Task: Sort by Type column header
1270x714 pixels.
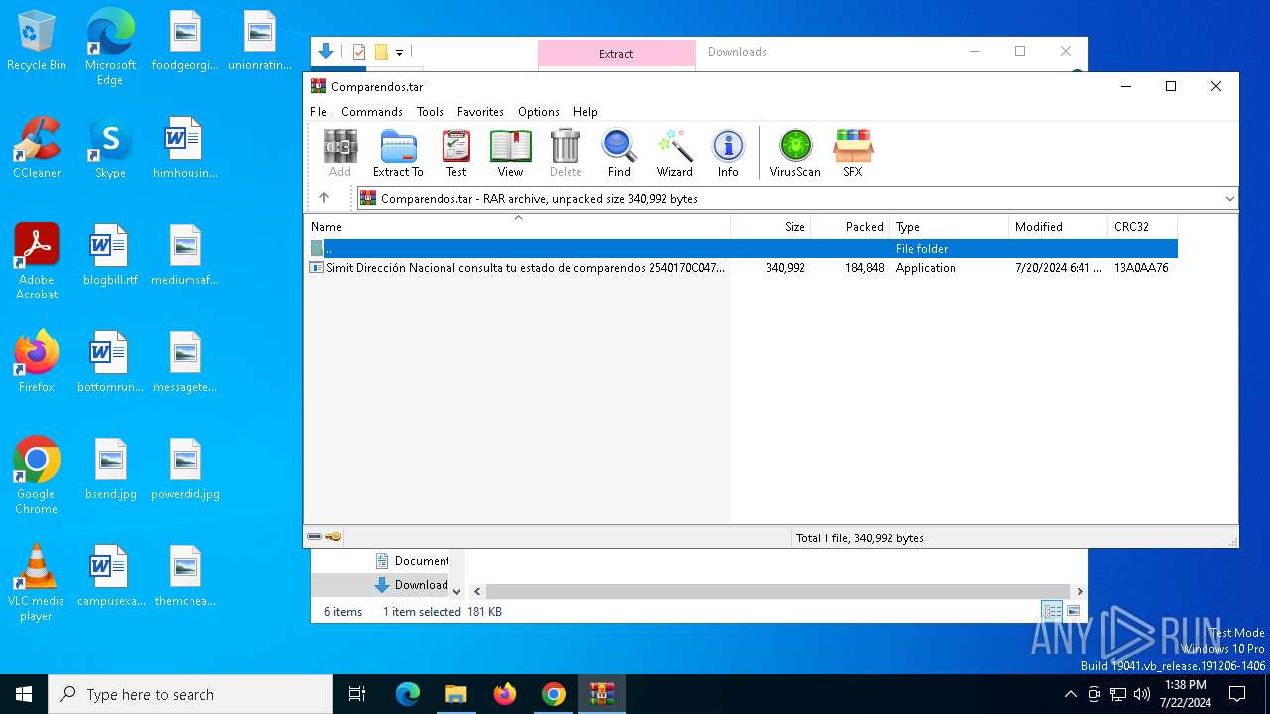Action: 950,227
